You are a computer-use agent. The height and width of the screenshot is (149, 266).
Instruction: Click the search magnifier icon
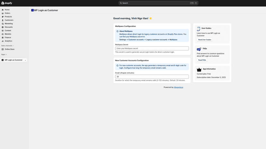tap(121, 3)
